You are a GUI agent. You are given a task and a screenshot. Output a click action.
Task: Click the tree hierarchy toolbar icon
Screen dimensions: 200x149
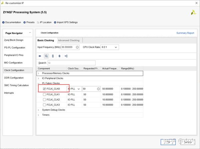pyautogui.click(x=66, y=56)
